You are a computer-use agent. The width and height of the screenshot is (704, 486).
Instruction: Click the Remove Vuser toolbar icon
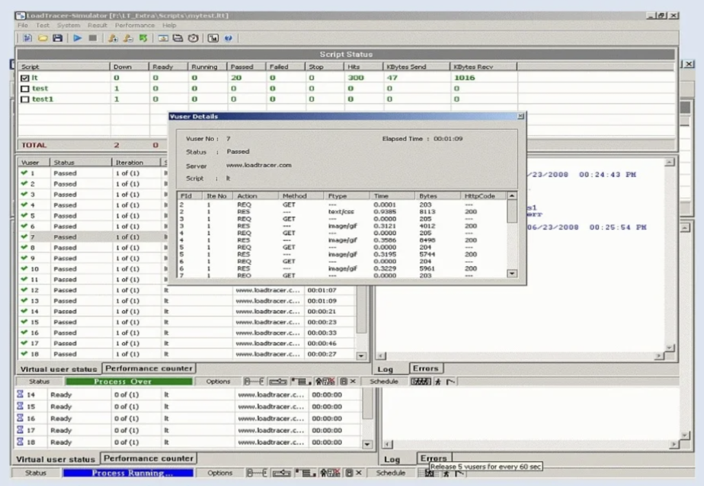[129, 38]
